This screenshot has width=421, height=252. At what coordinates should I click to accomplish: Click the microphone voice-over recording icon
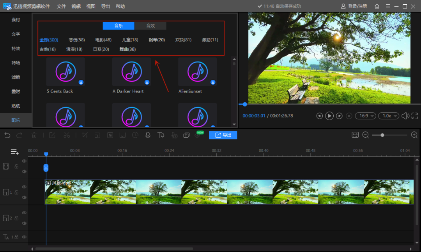tap(148, 135)
